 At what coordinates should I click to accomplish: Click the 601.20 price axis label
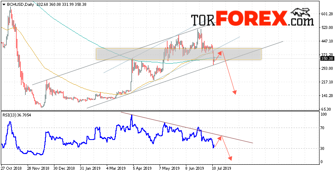[x=327, y=14]
